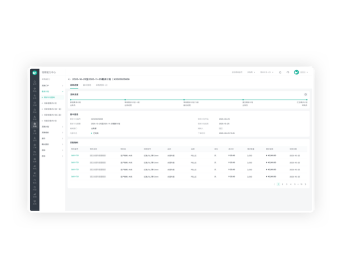
Task: Select the active 需求计划查询 sidebar item
Action: tap(49, 97)
